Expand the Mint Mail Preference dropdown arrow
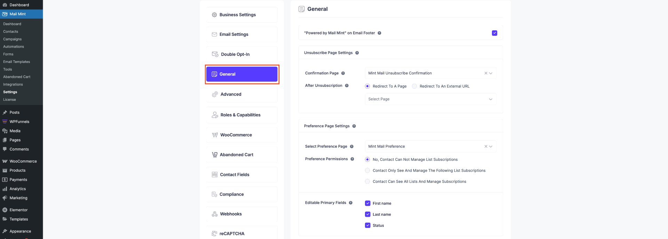The height and width of the screenshot is (239, 668). (x=491, y=147)
